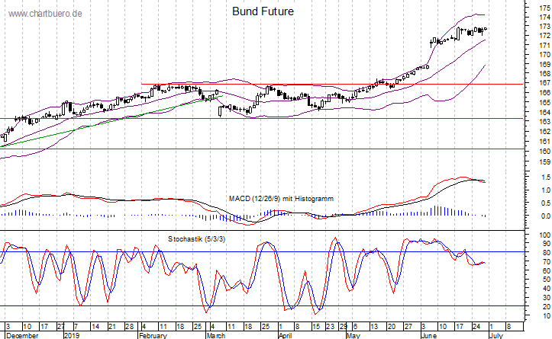Click the date label 28 in January
The width and height of the screenshot is (552, 339).
(129, 327)
